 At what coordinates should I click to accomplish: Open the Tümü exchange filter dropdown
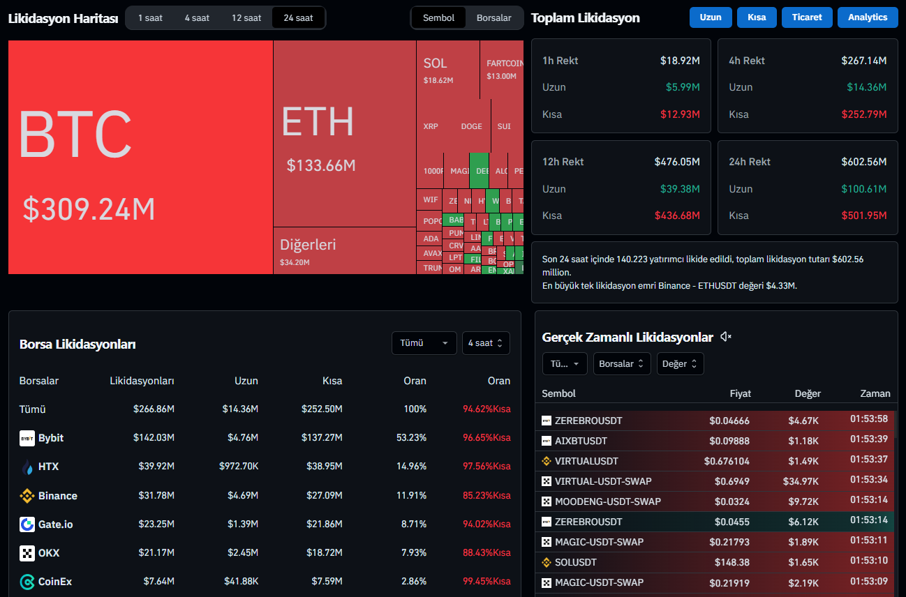(x=424, y=343)
